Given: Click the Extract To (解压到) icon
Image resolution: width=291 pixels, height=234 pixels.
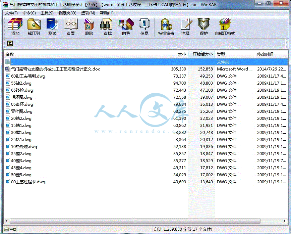Looking at the screenshot, I should pos(34,24).
